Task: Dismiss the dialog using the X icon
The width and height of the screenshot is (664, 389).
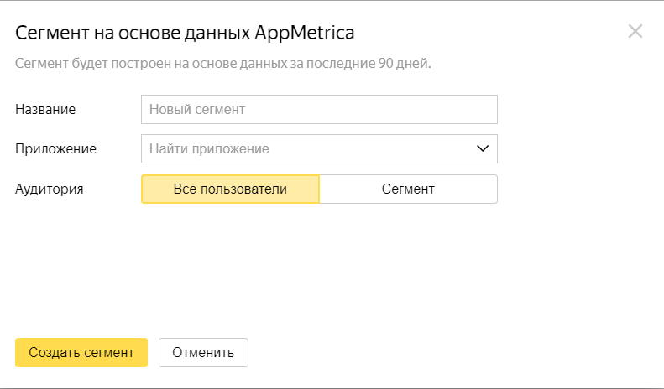Action: (x=635, y=31)
